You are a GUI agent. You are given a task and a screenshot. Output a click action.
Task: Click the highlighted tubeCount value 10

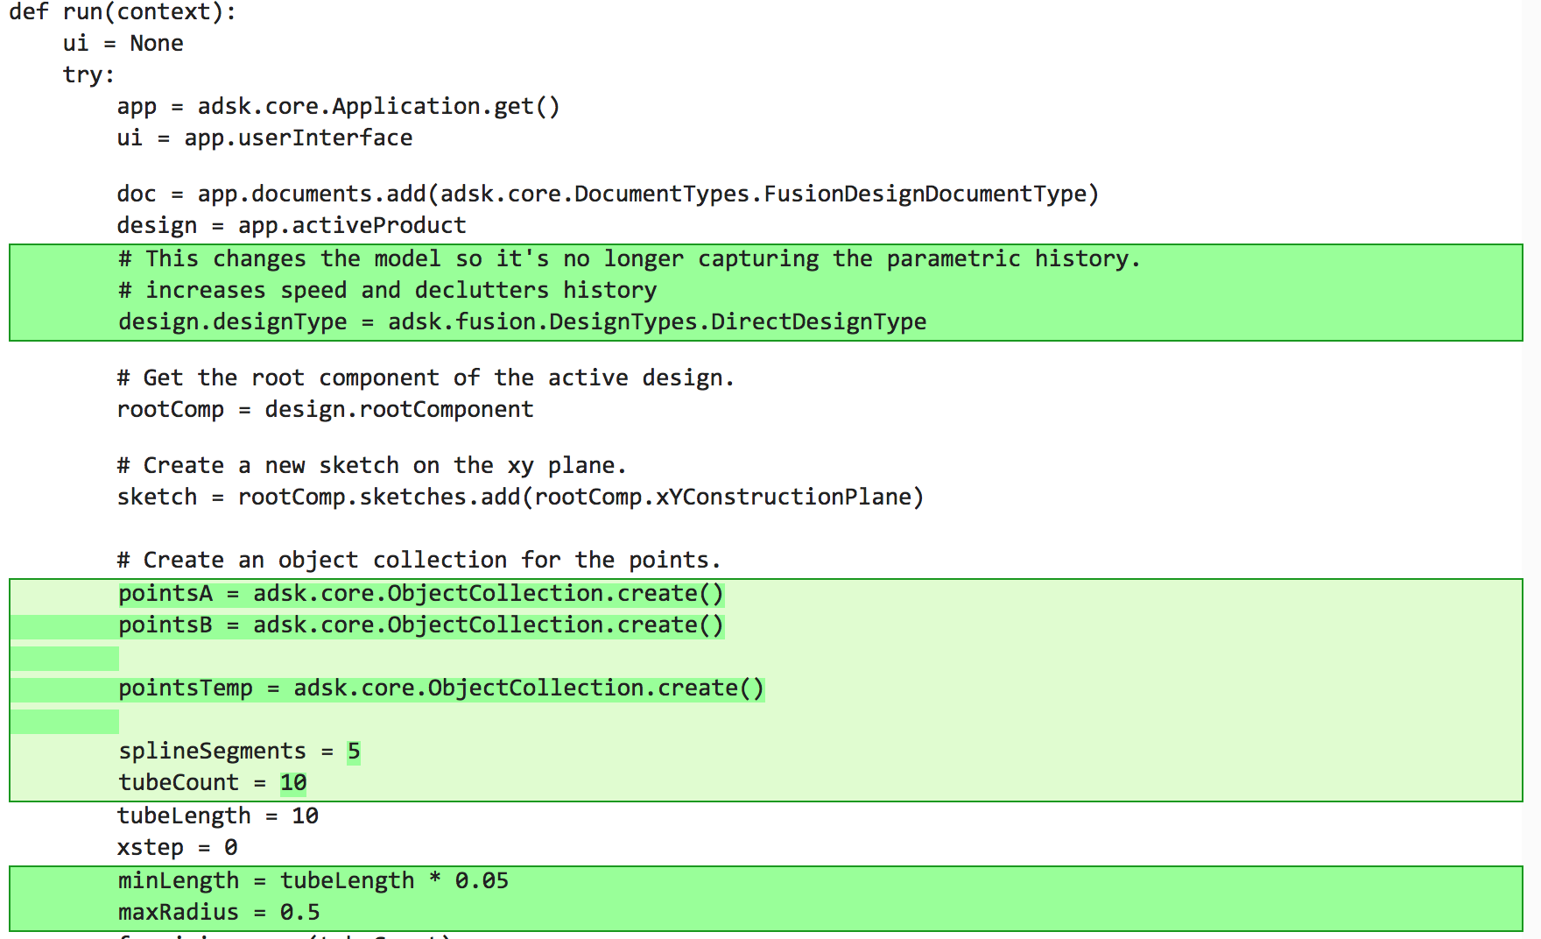tap(293, 783)
